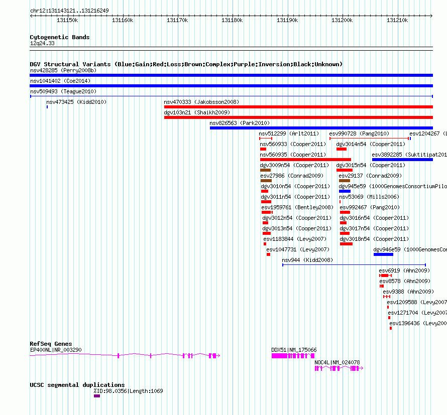Click esv1271704 (Levy2007) label
The image size is (447, 415).
click(417, 313)
